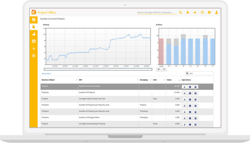Click the search magnifier icon in header

pyautogui.click(x=180, y=12)
